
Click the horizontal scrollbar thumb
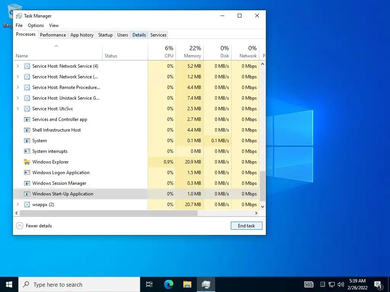coord(109,213)
